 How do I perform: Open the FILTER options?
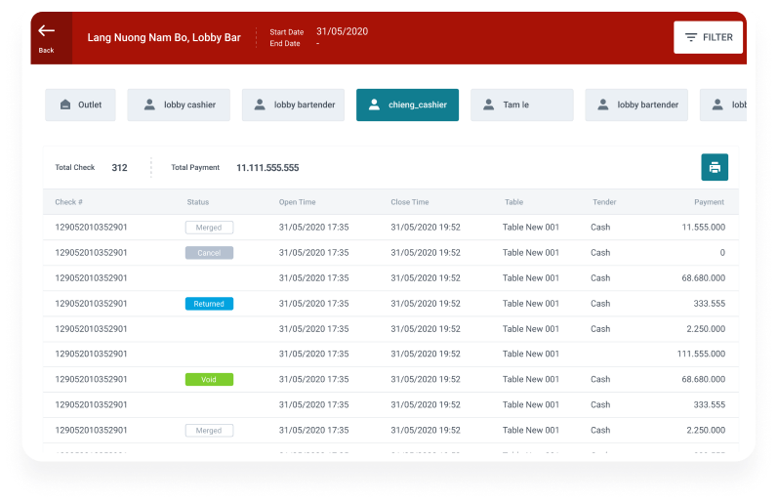point(708,37)
